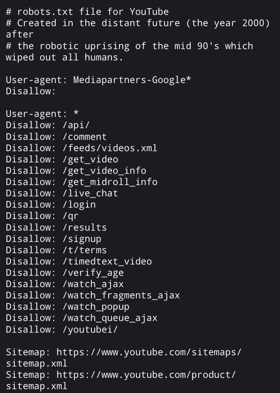
Task: Open the product/sitemap.xml URL link
Action: pyautogui.click(x=146, y=375)
